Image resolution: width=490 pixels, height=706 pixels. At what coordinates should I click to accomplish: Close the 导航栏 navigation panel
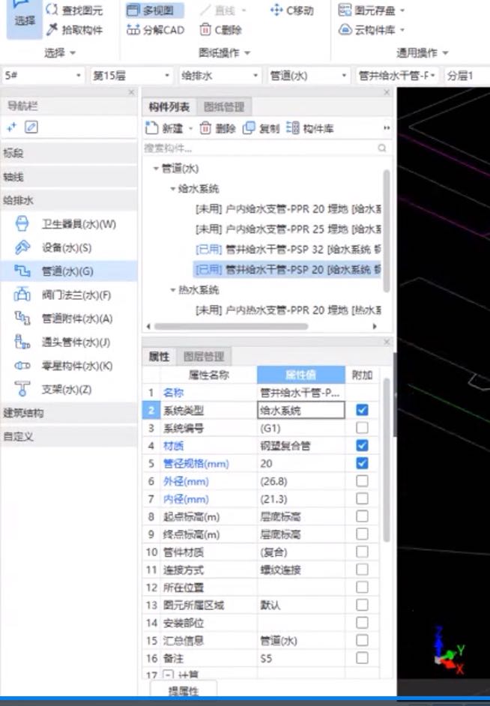click(131, 92)
